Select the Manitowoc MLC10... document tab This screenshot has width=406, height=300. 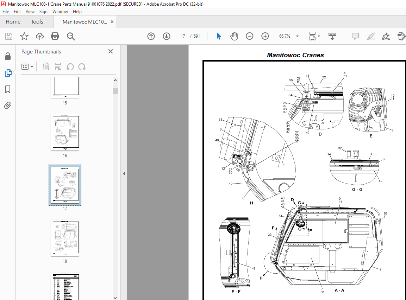tap(85, 22)
